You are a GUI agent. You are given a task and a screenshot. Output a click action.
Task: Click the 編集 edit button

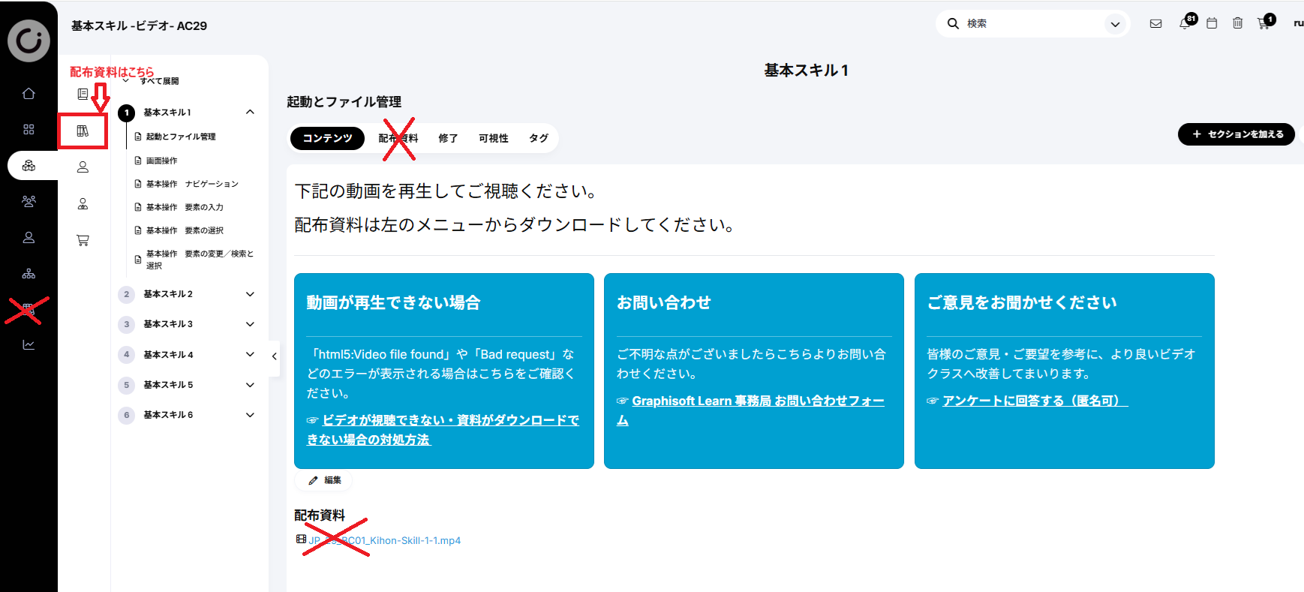coord(325,480)
